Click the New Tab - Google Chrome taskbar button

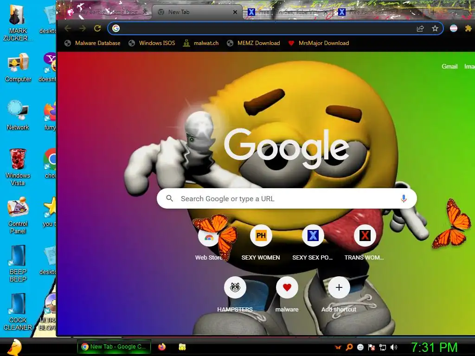pyautogui.click(x=114, y=347)
